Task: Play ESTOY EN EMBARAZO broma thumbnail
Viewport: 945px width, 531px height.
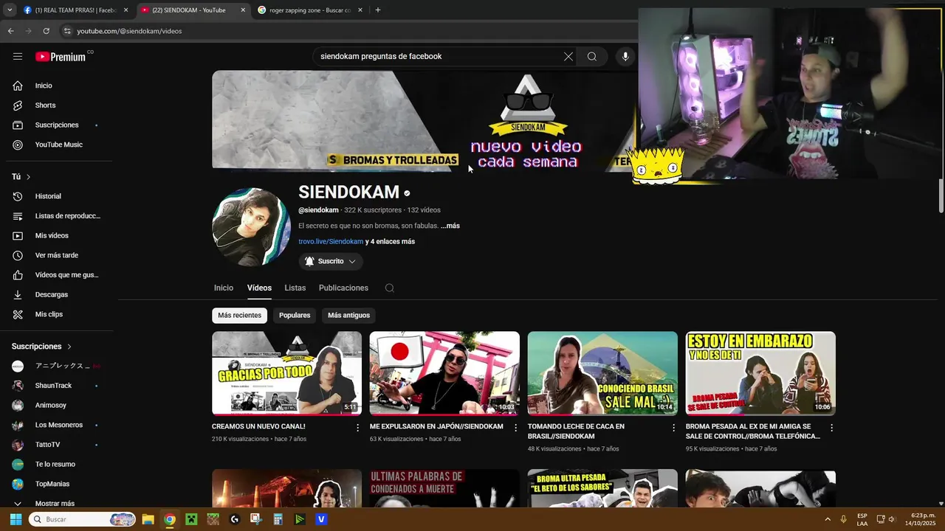Action: click(760, 373)
